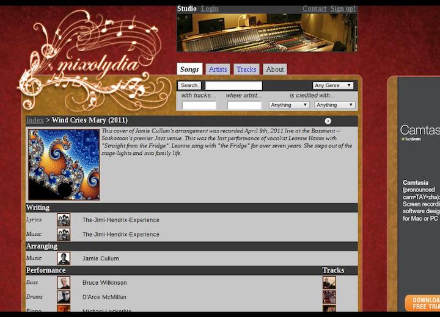Switch to the About tab
Image resolution: width=440 pixels, height=317 pixels.
(275, 69)
